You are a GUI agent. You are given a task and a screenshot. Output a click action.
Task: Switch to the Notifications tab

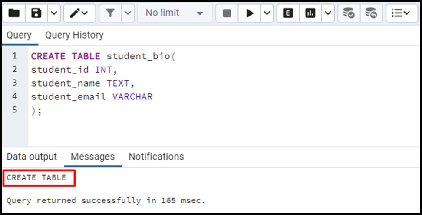pyautogui.click(x=156, y=157)
